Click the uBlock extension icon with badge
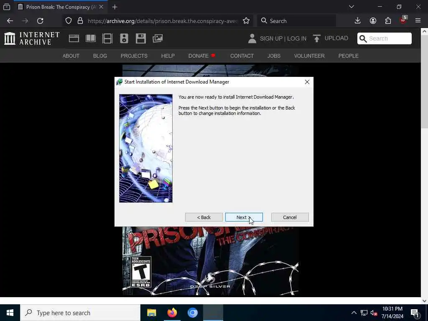 click(403, 20)
